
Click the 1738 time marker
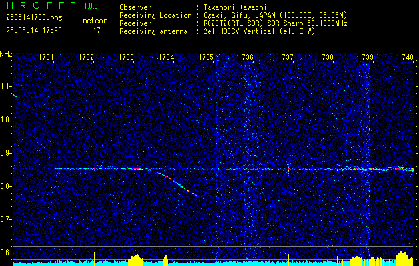tap(326, 57)
